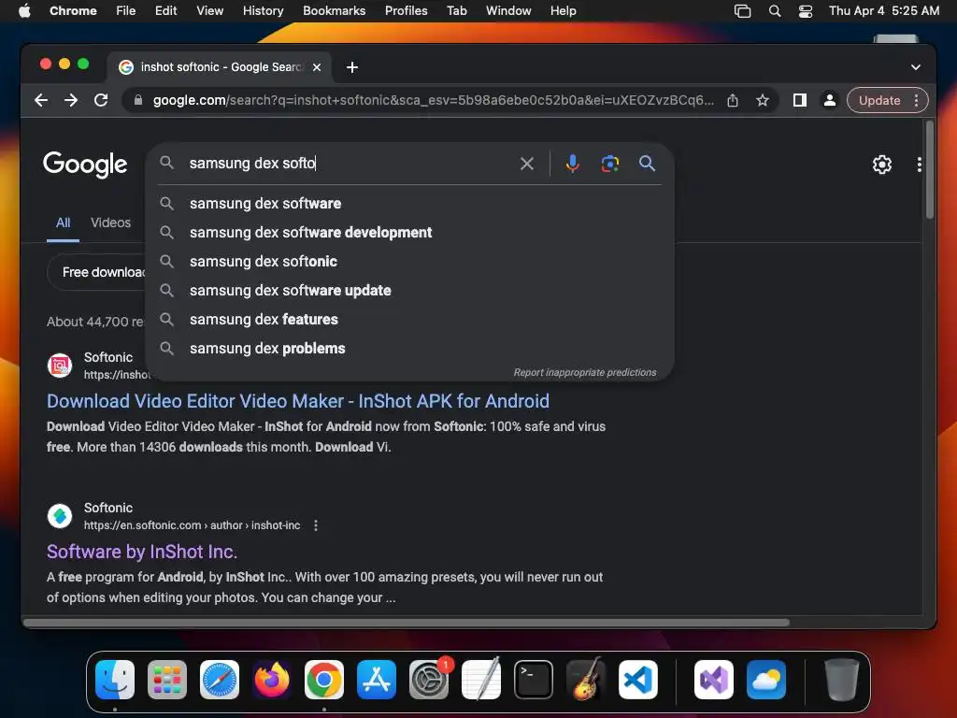Viewport: 957px width, 718px height.
Task: Open System Settings from the dock
Action: 428,680
